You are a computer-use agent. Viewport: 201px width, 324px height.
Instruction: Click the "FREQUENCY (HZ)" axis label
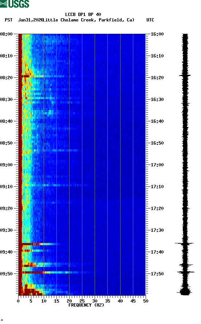[x=86, y=305]
